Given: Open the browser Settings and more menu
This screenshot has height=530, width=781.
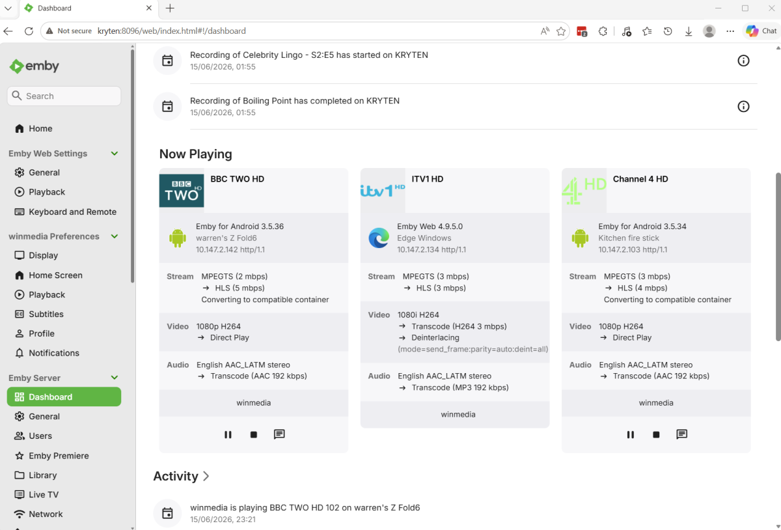Looking at the screenshot, I should 730,31.
